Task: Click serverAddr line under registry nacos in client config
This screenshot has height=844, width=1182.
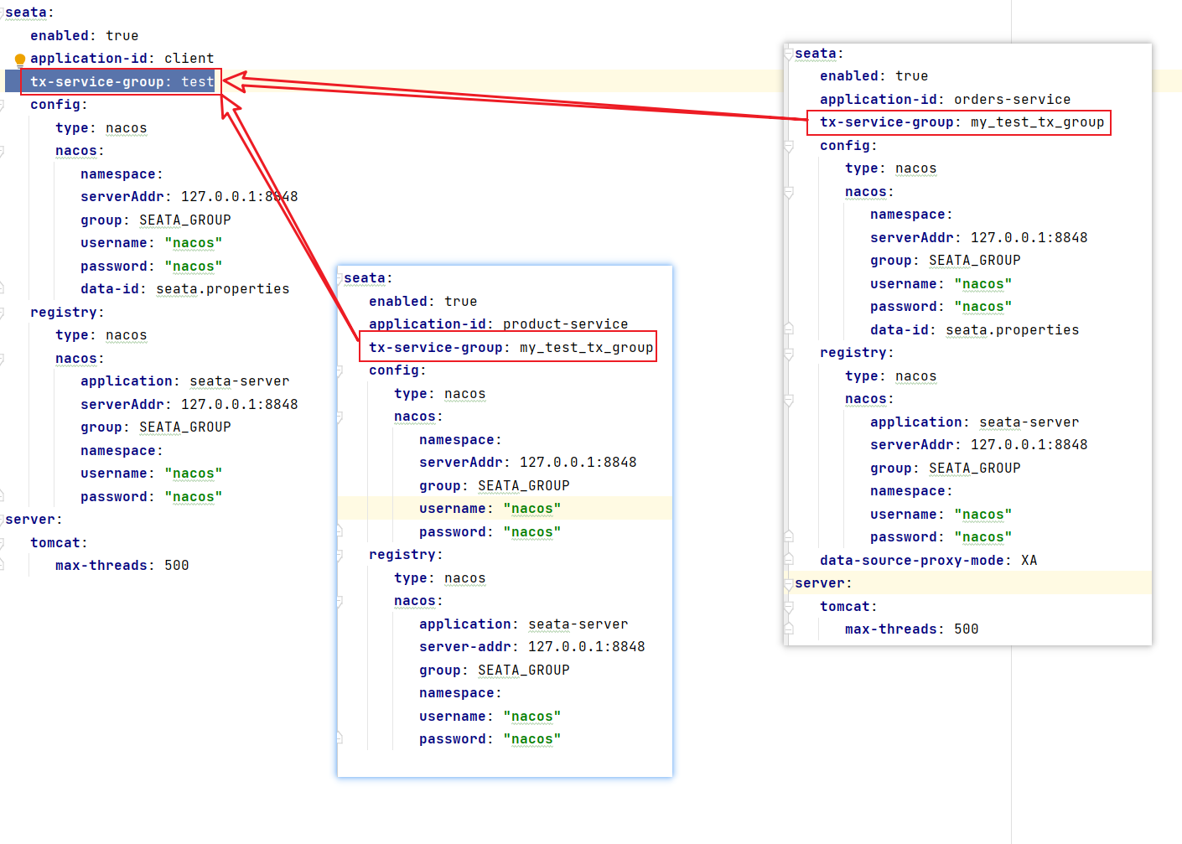Action: coord(189,405)
